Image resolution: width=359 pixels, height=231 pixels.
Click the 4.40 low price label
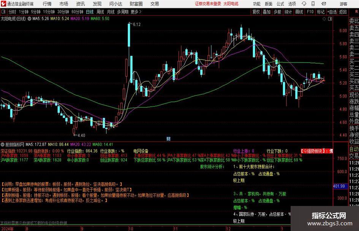(x=81, y=135)
